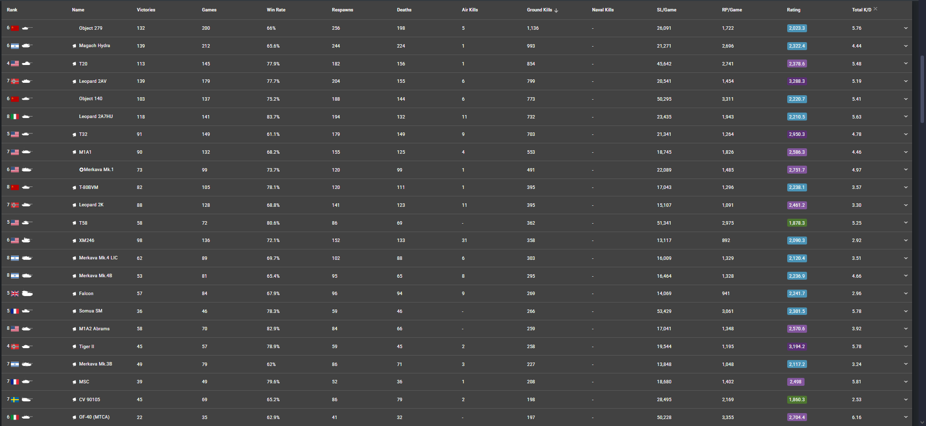Click the circled star icon before Merkava Mk.1
The image size is (926, 426).
pos(81,170)
